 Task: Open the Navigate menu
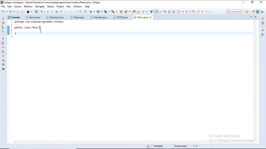[40, 7]
